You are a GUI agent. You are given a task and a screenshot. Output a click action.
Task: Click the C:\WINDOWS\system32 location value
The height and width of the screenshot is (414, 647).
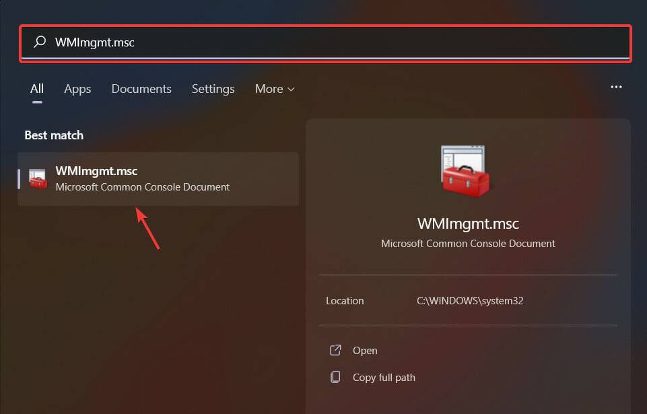click(470, 301)
